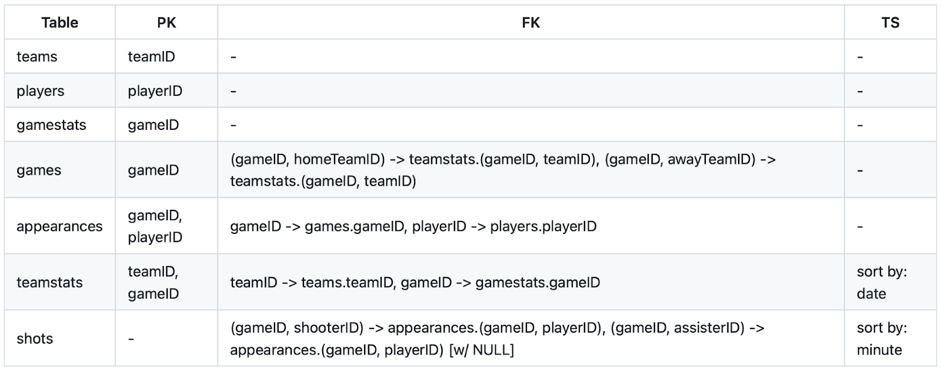The width and height of the screenshot is (941, 369).
Task: Click teamstats foreign key description
Action: point(415,283)
